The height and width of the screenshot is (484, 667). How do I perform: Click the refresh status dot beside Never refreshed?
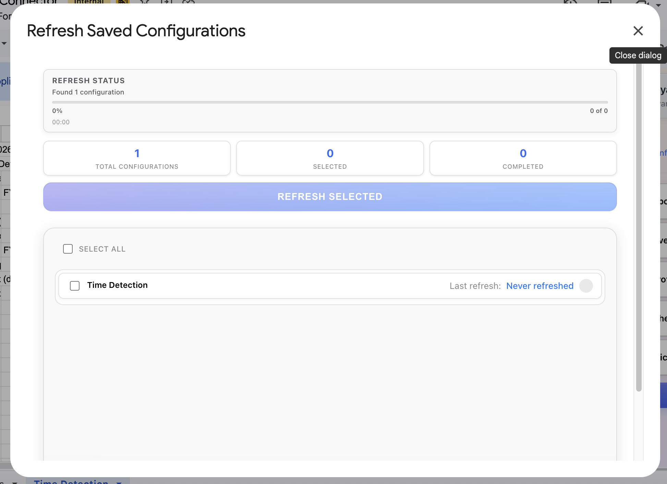(x=586, y=286)
